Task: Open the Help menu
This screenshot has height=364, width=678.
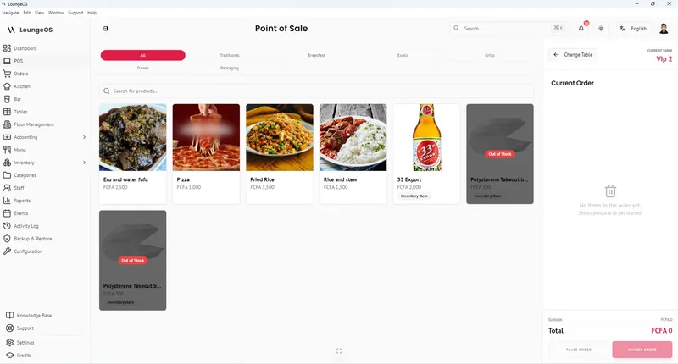Action: 92,13
